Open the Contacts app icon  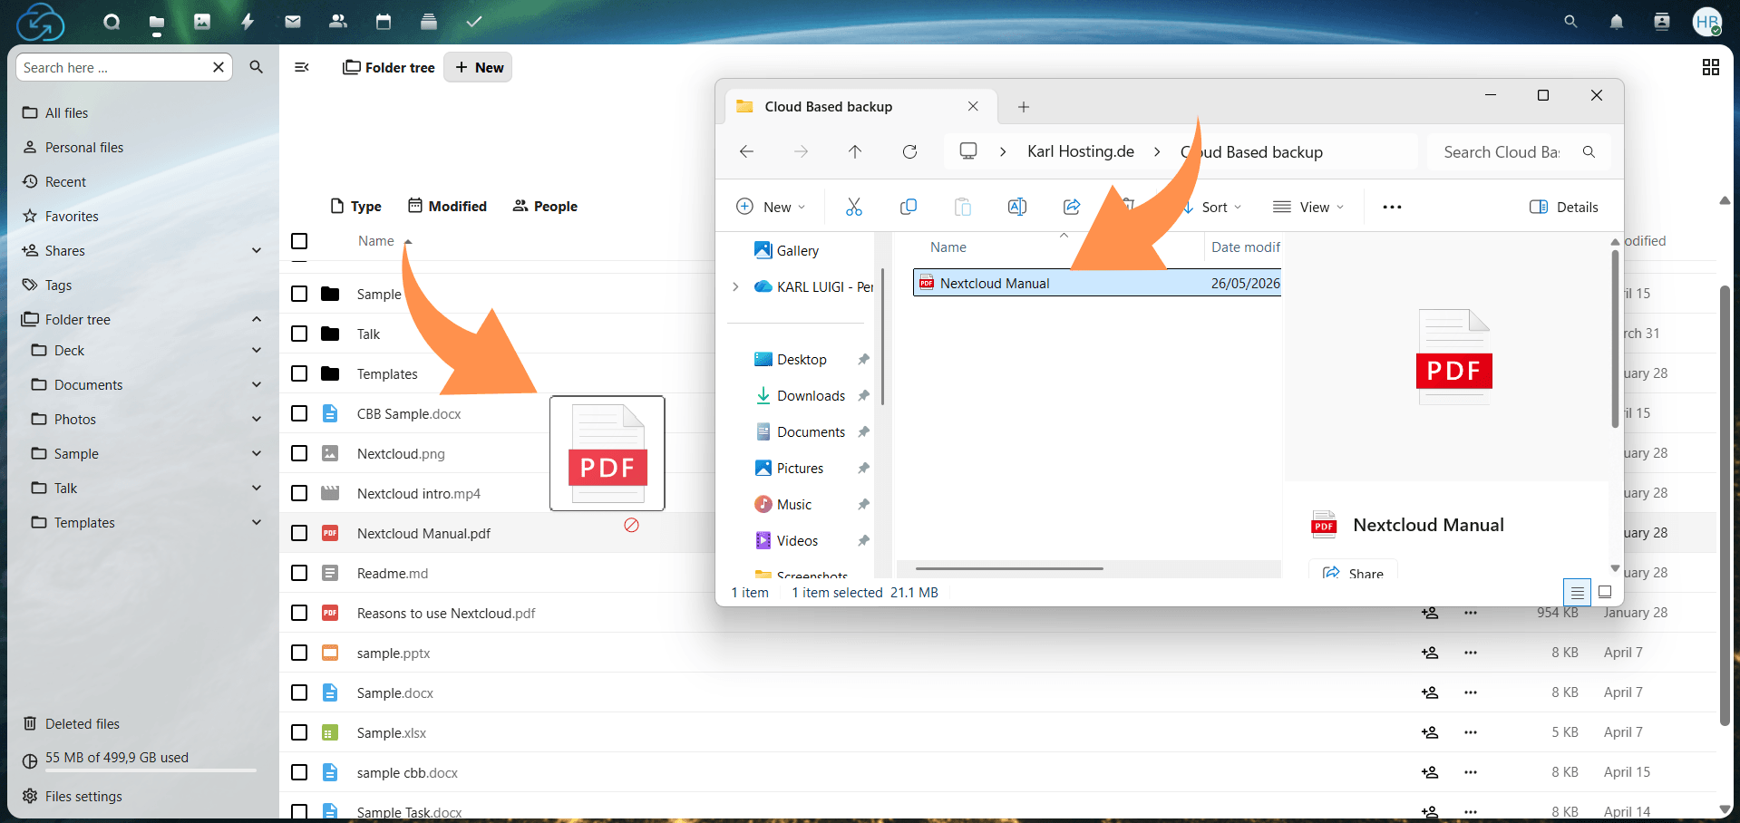click(x=338, y=22)
